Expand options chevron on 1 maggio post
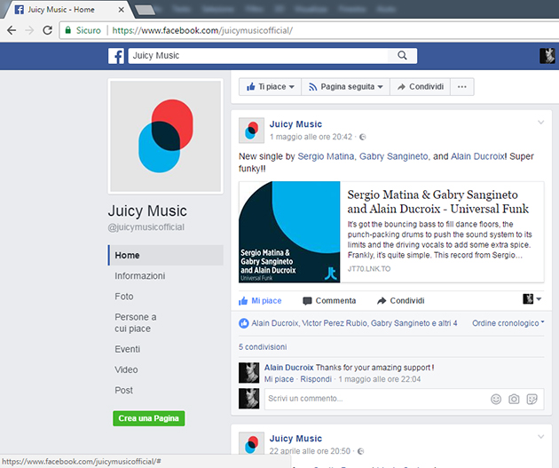The image size is (559, 468). pos(541,123)
